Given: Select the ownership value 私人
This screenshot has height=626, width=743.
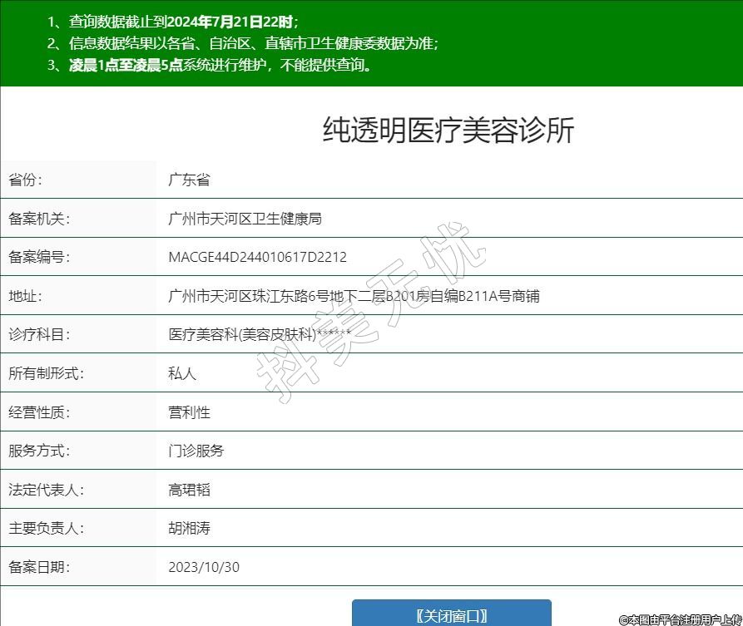Looking at the screenshot, I should click(x=182, y=373).
